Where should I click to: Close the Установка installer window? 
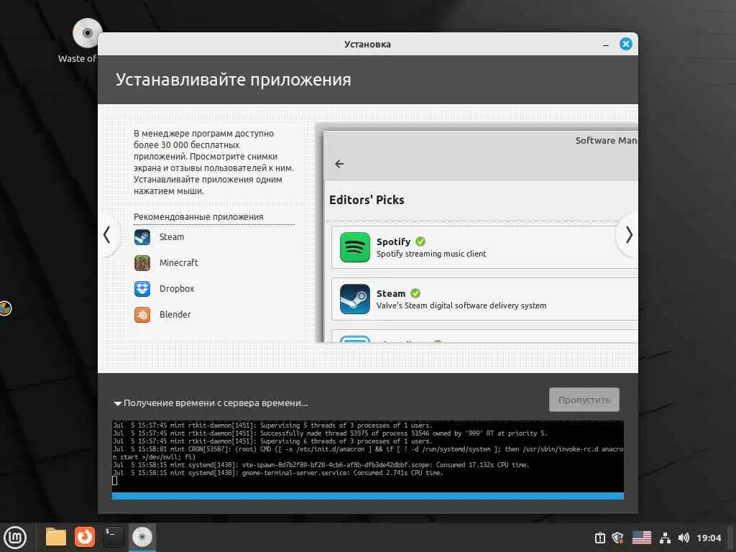[x=626, y=44]
